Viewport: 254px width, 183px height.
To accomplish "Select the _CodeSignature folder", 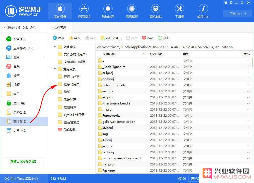I will click(x=174, y=67).
